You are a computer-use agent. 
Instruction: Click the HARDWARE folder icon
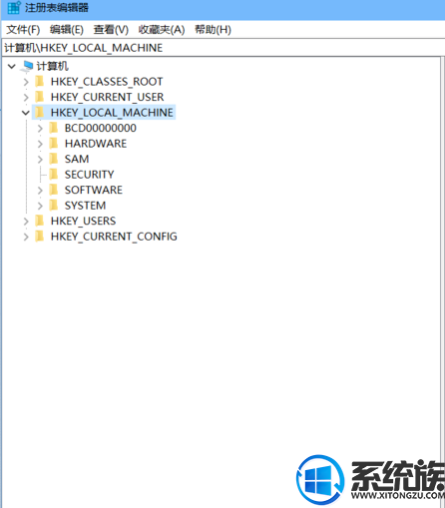pos(54,144)
